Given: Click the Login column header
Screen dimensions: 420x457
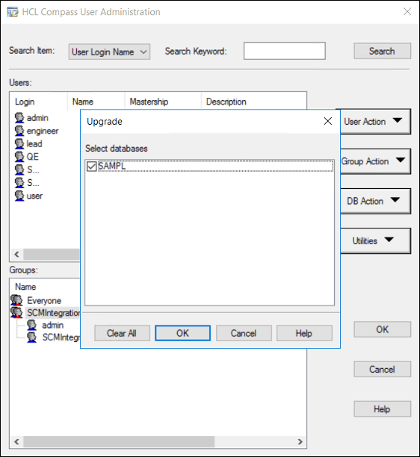Looking at the screenshot, I should 39,102.
